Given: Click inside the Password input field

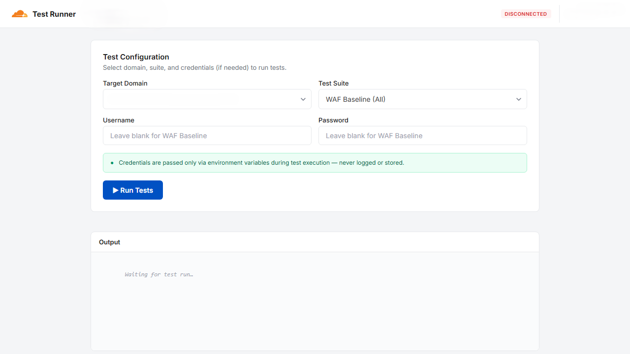Looking at the screenshot, I should click(422, 135).
